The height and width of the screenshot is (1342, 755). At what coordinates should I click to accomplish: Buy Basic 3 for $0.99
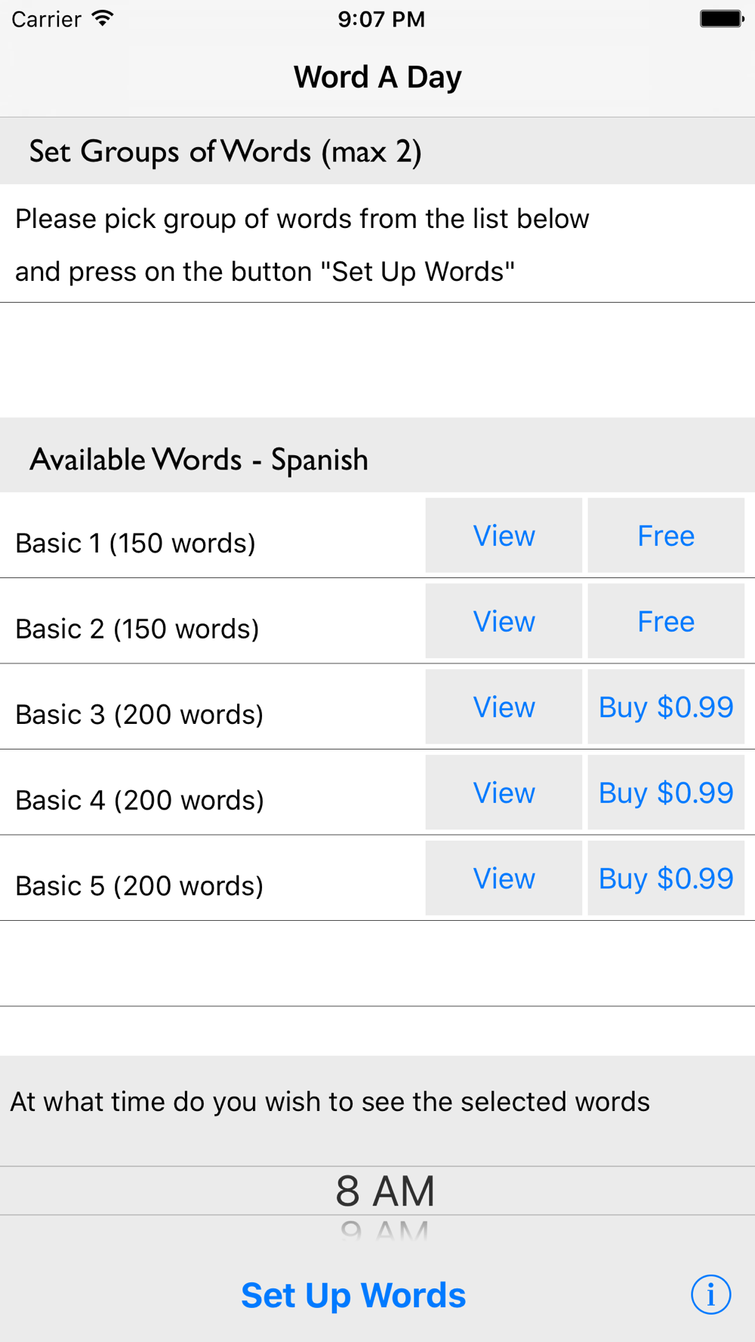pos(665,707)
